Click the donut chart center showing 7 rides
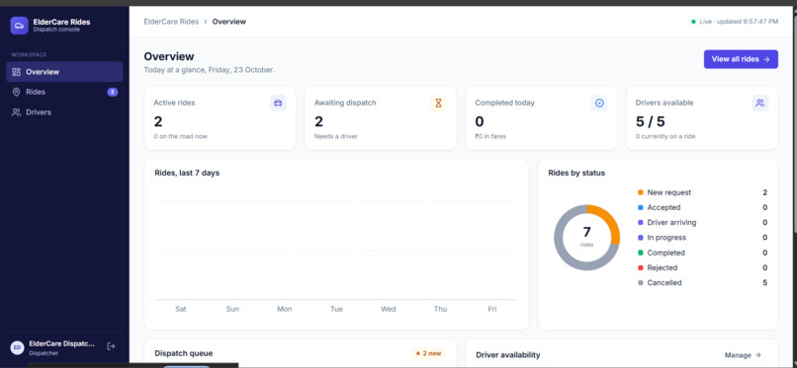797x368 pixels. 586,236
